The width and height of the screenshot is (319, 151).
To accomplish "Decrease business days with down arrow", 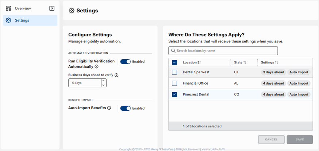I will click(103, 85).
